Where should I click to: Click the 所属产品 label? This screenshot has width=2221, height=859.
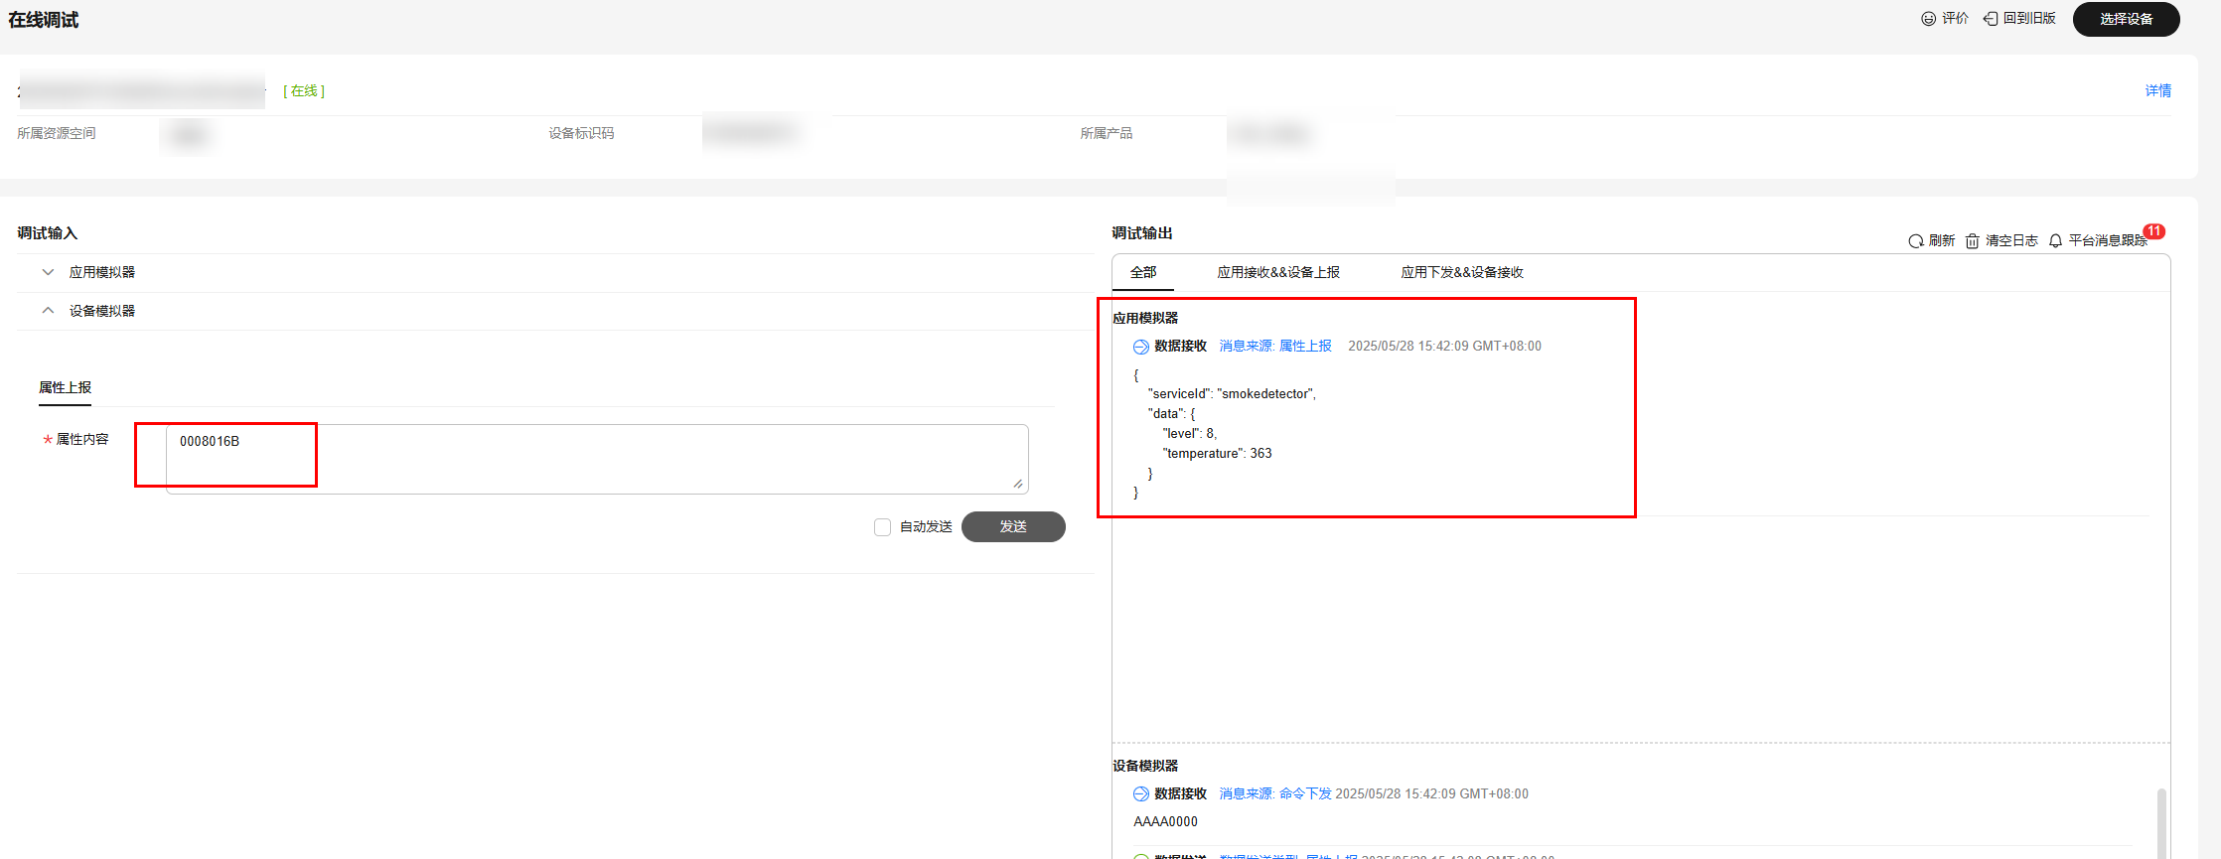pos(1107,133)
